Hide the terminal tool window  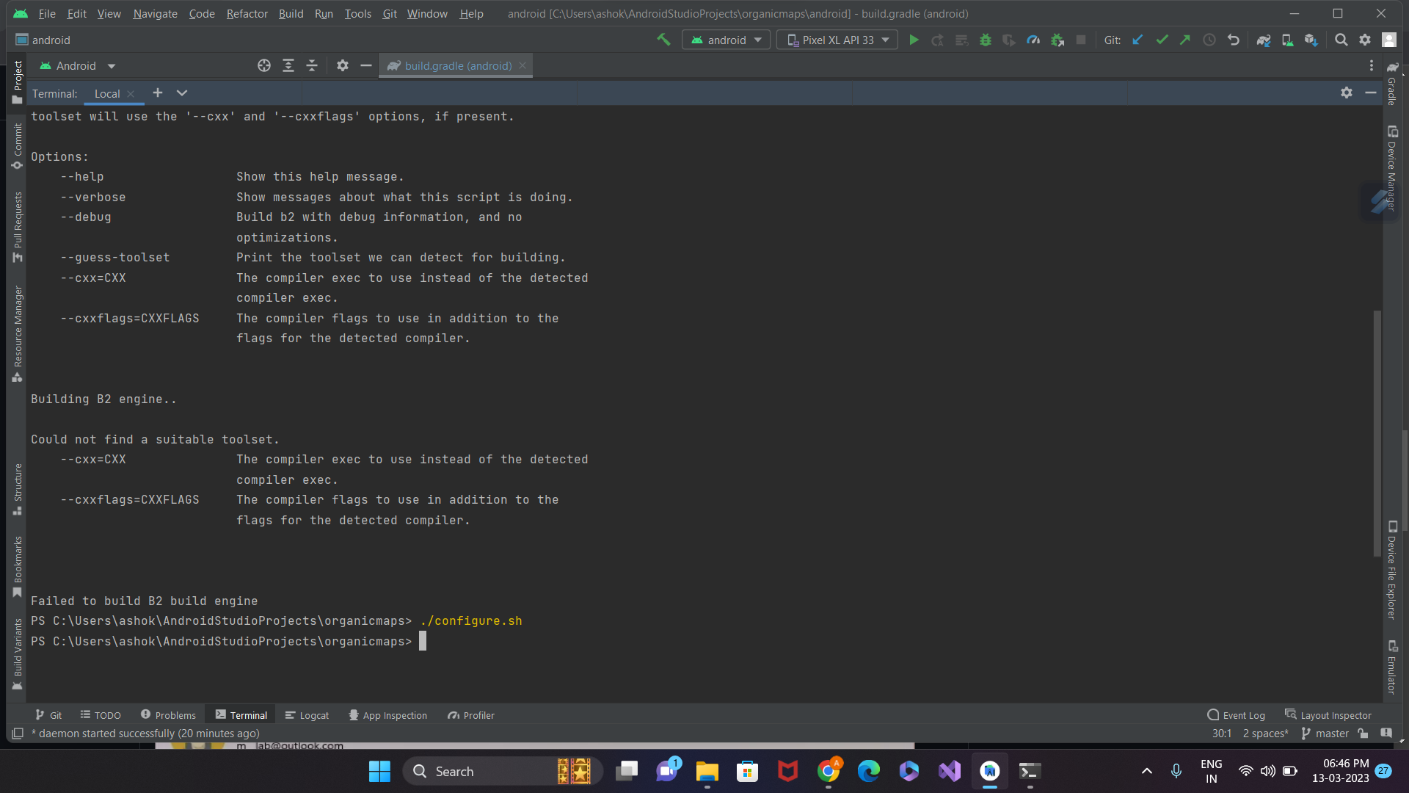point(1371,93)
